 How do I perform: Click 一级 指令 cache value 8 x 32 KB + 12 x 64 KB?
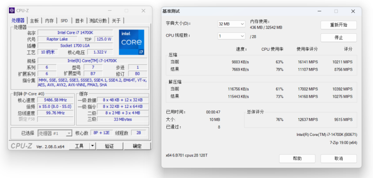click(x=123, y=107)
